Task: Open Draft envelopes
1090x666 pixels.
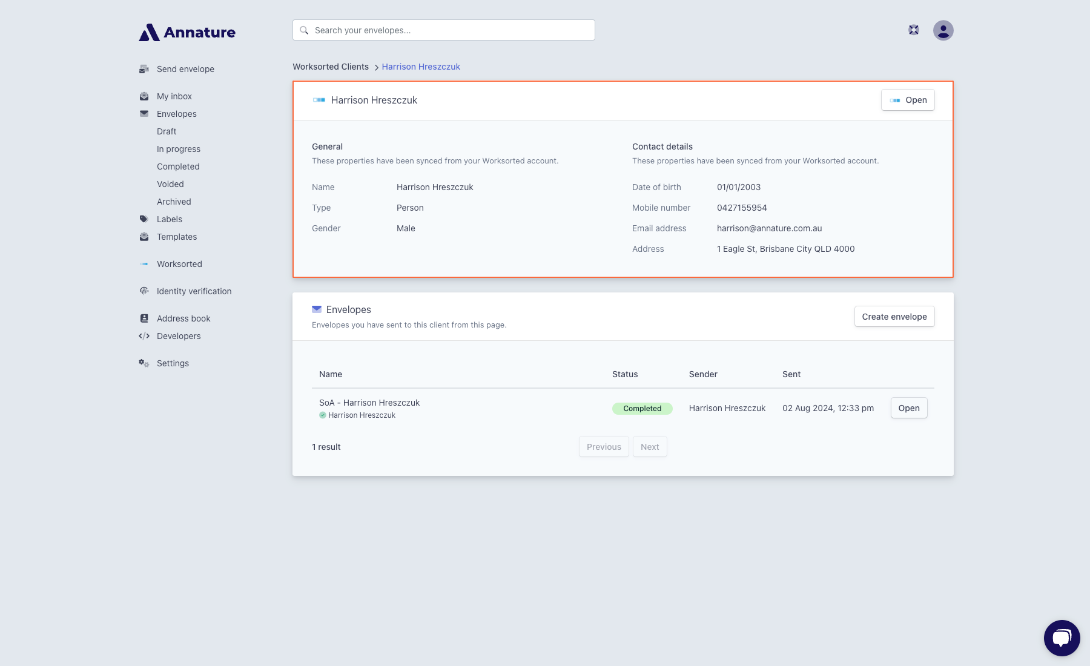Action: (167, 131)
